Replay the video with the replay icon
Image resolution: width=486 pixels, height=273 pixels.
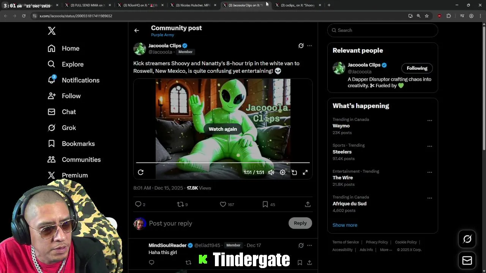[x=140, y=173]
